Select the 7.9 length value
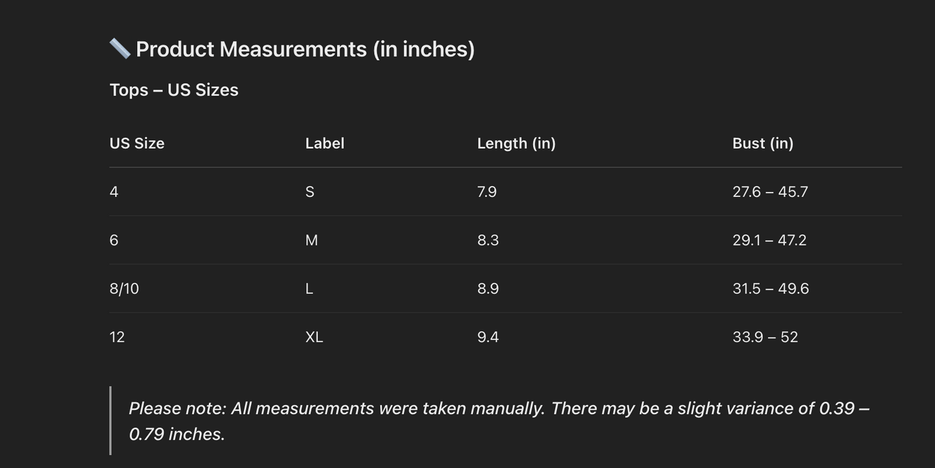This screenshot has height=468, width=935. [x=487, y=192]
